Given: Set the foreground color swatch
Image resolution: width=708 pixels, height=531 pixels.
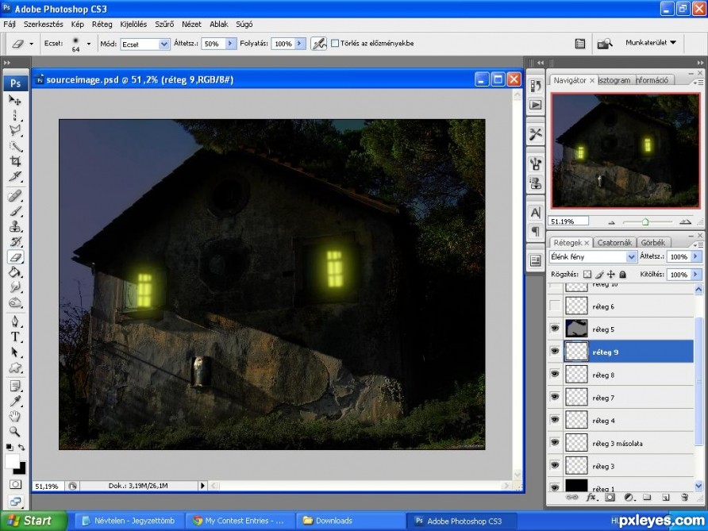Looking at the screenshot, I should [12, 461].
